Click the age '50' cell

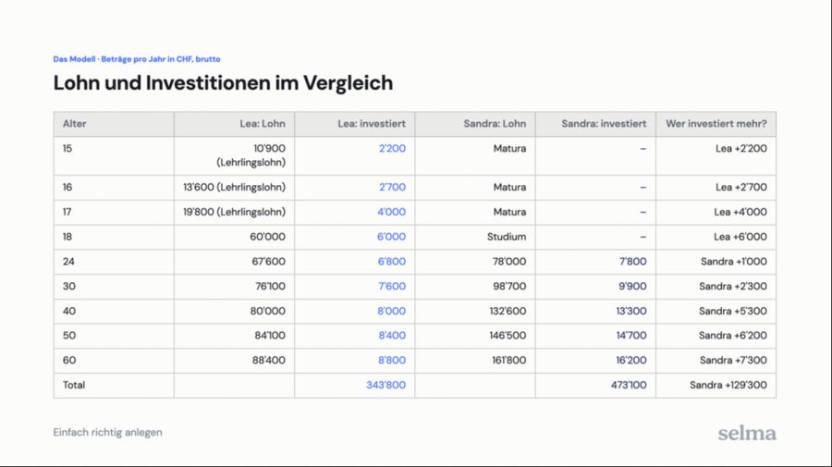[114, 336]
